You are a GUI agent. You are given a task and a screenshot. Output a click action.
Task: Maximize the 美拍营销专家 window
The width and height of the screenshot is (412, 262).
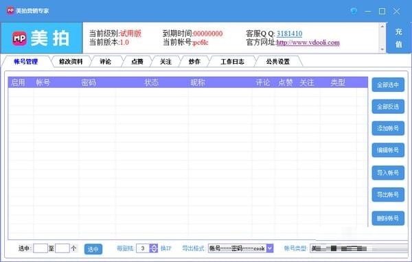(x=382, y=11)
